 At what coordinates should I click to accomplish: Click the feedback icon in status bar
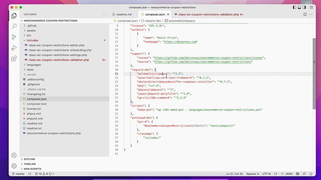(304, 173)
